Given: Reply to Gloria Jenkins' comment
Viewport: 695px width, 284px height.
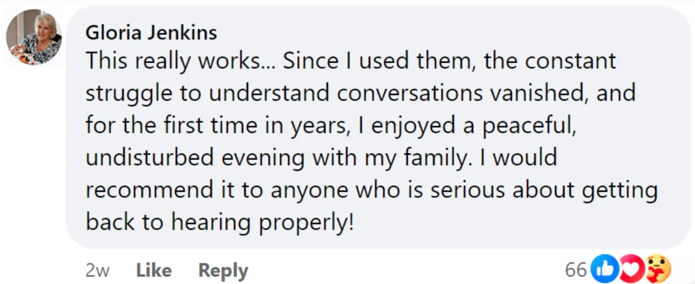Looking at the screenshot, I should (x=223, y=270).
